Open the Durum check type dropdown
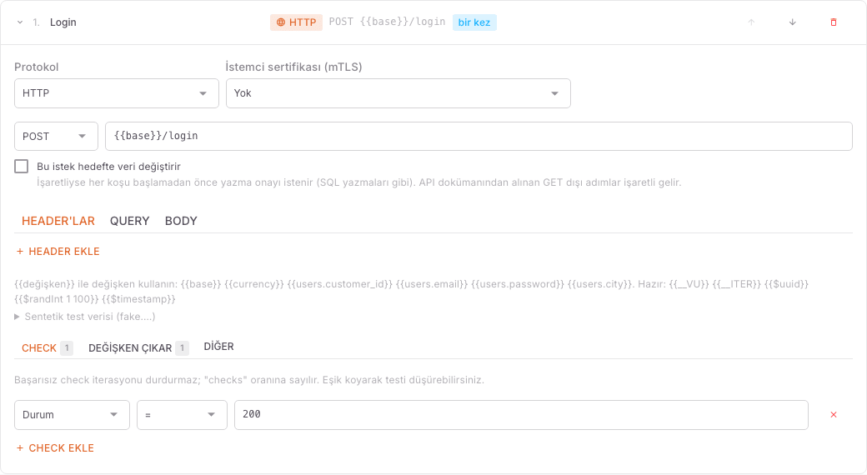867x475 pixels. coord(72,415)
